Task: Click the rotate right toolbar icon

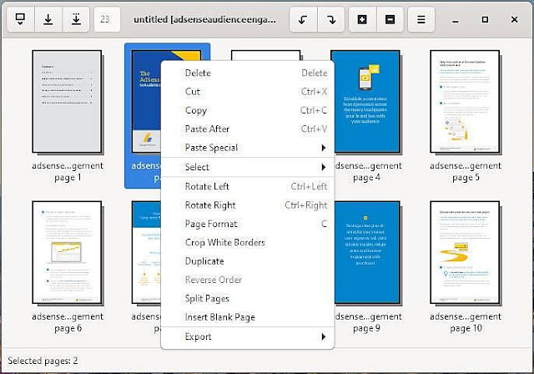Action: point(331,19)
